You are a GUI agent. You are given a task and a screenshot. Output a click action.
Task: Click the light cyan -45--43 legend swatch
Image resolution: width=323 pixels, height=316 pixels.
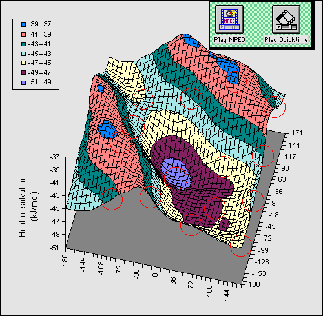(23, 54)
